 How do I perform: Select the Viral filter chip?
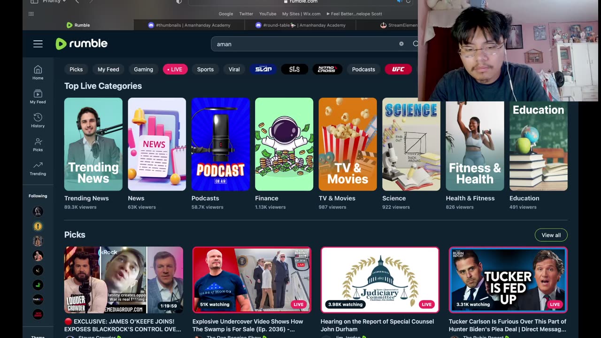pos(234,69)
